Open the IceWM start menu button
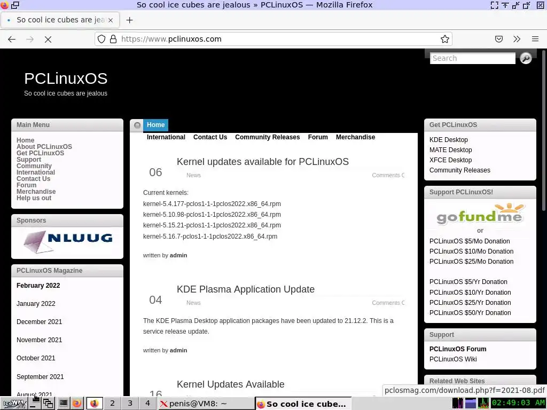The width and height of the screenshot is (547, 410). pos(14,404)
